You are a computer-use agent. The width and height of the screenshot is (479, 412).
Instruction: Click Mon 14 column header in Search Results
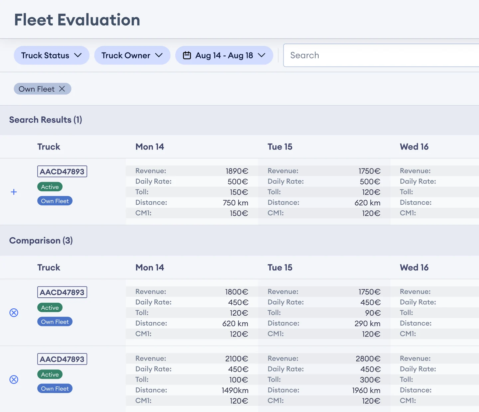click(150, 147)
